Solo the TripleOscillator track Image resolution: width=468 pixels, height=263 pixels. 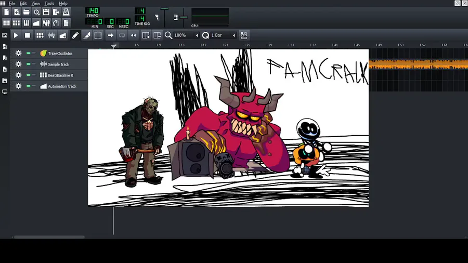coord(34,53)
